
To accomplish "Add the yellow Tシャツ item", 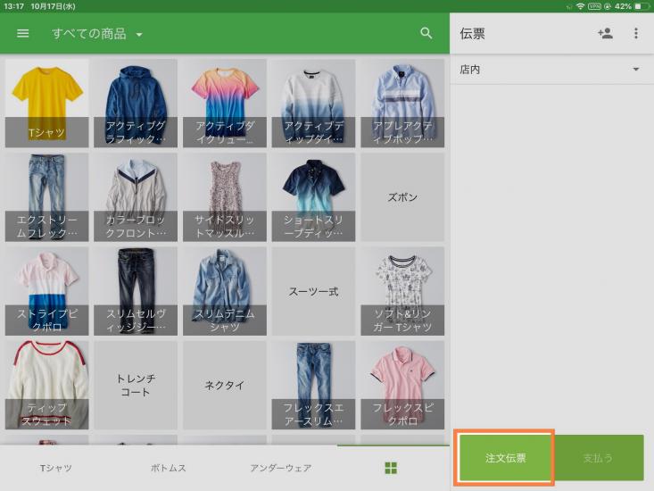I will pos(46,103).
